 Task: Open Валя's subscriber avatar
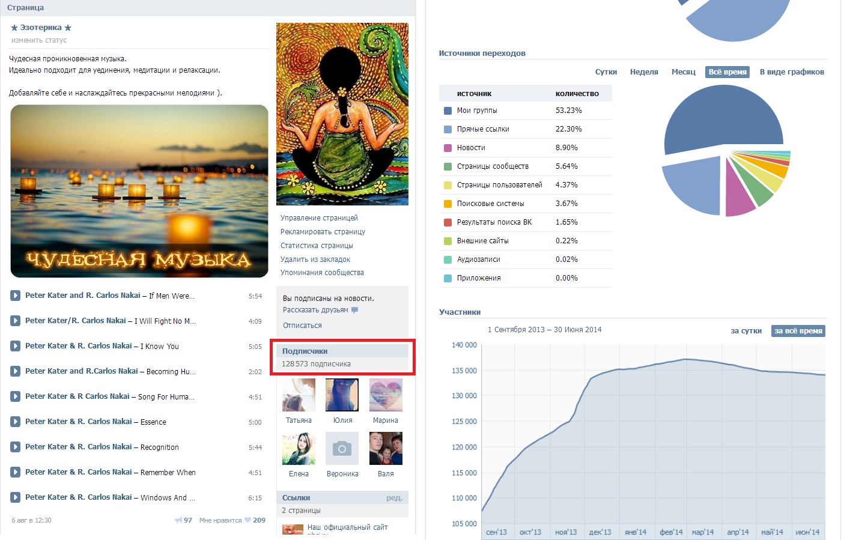(386, 449)
